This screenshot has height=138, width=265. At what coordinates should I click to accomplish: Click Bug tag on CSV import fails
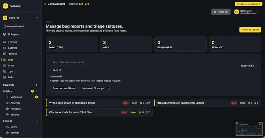(x=124, y=112)
